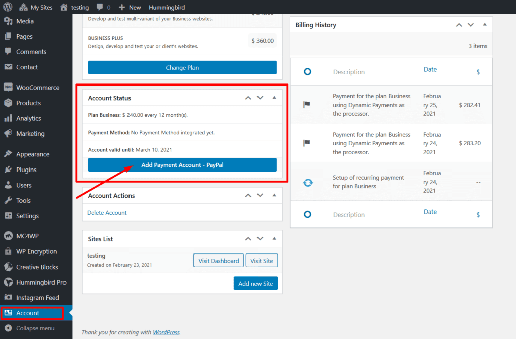This screenshot has height=339, width=516.
Task: Click the WordPress logo in admin bar
Action: point(8,7)
